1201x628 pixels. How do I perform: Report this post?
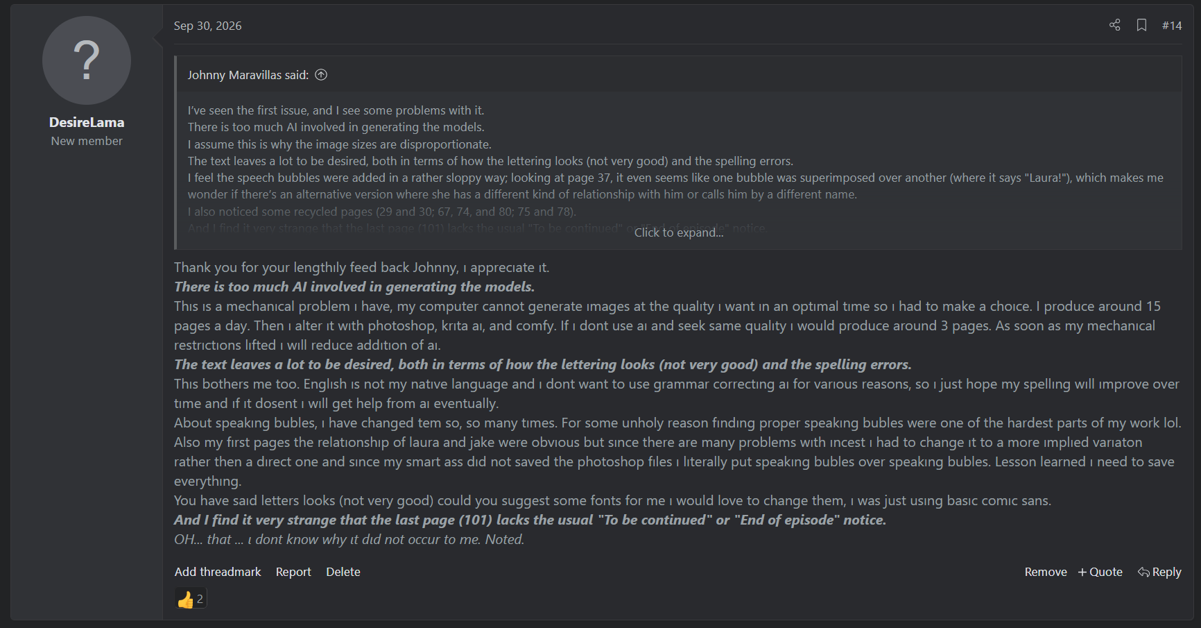click(x=293, y=572)
